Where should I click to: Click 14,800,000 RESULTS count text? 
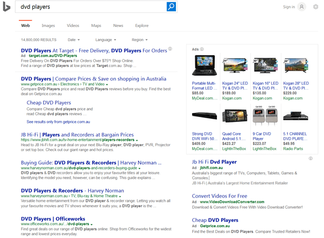click(x=39, y=40)
